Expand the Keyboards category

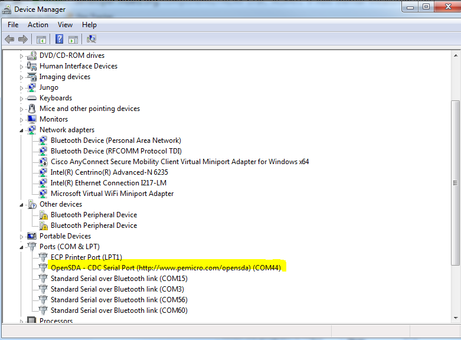pos(22,98)
